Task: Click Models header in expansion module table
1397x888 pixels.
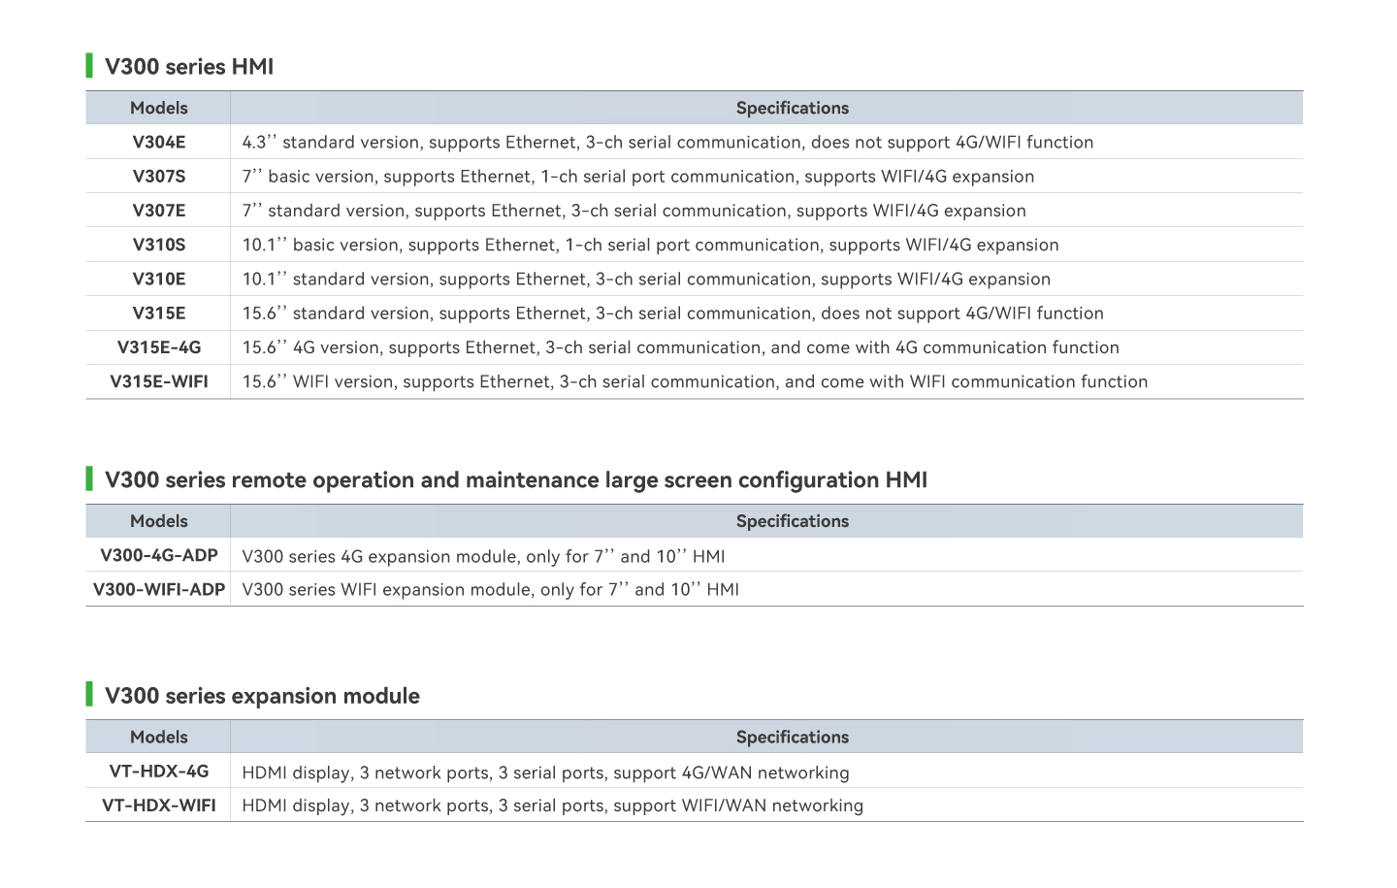Action: 158,737
